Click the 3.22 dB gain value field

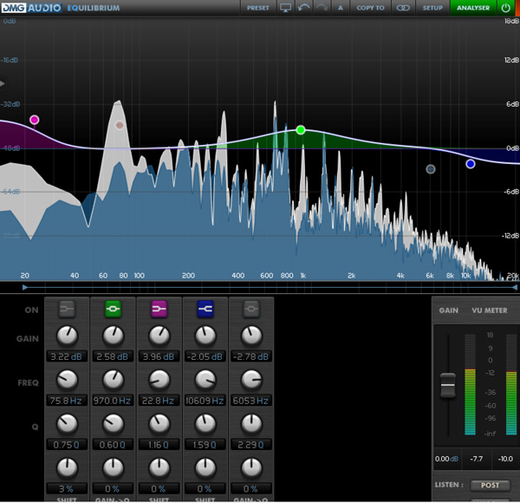point(67,356)
